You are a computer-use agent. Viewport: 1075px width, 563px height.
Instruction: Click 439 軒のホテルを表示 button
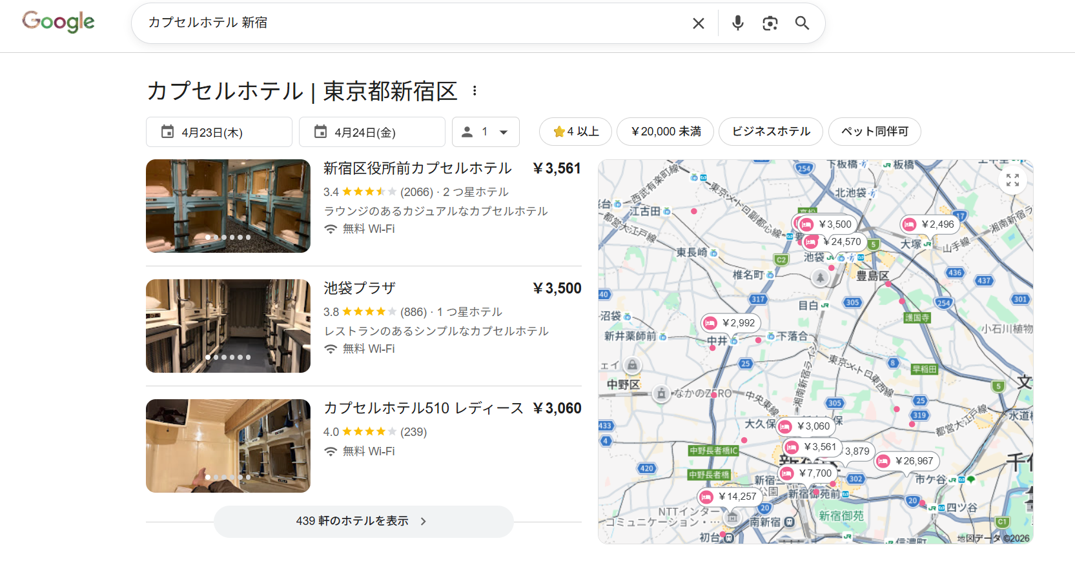363,521
